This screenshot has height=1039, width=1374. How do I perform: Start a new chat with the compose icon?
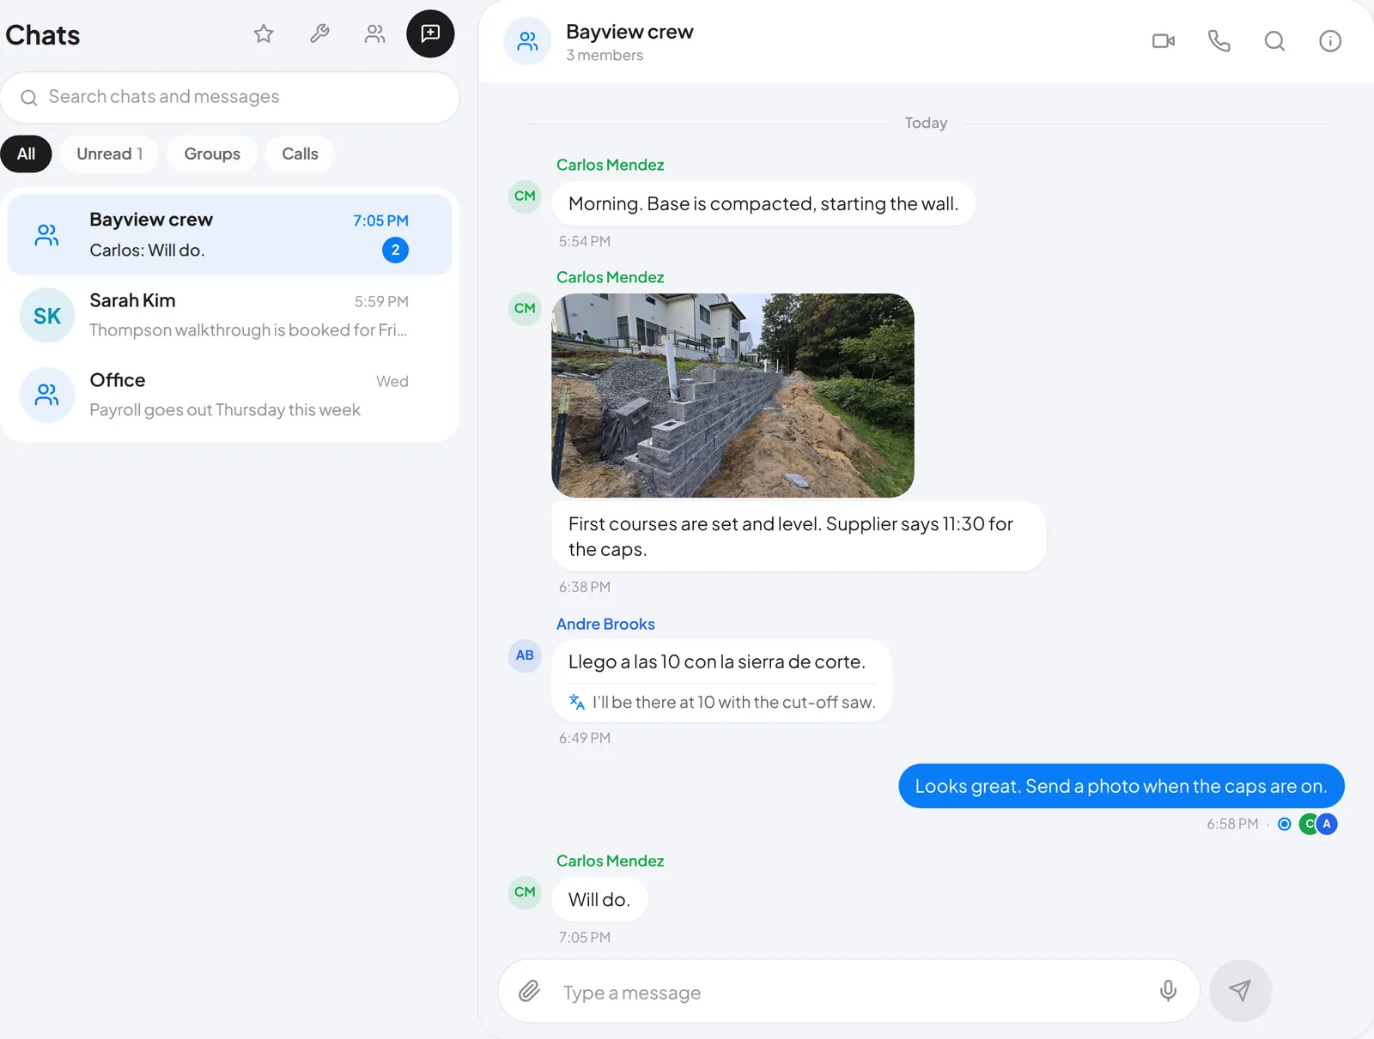[x=430, y=33]
